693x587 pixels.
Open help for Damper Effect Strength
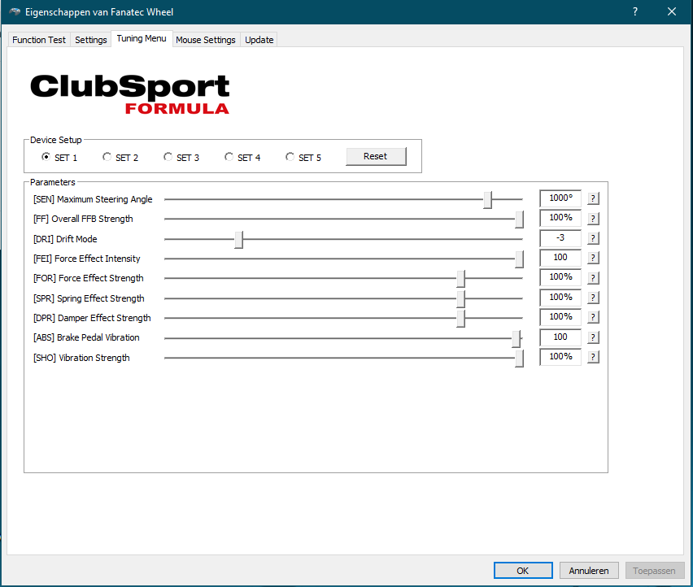pos(593,317)
